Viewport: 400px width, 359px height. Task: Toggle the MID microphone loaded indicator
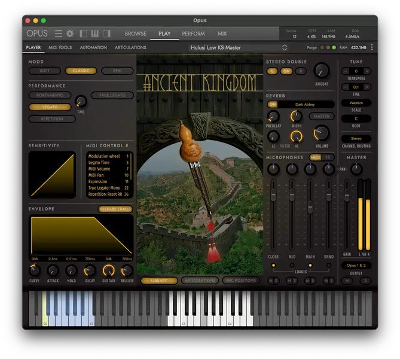[292, 264]
